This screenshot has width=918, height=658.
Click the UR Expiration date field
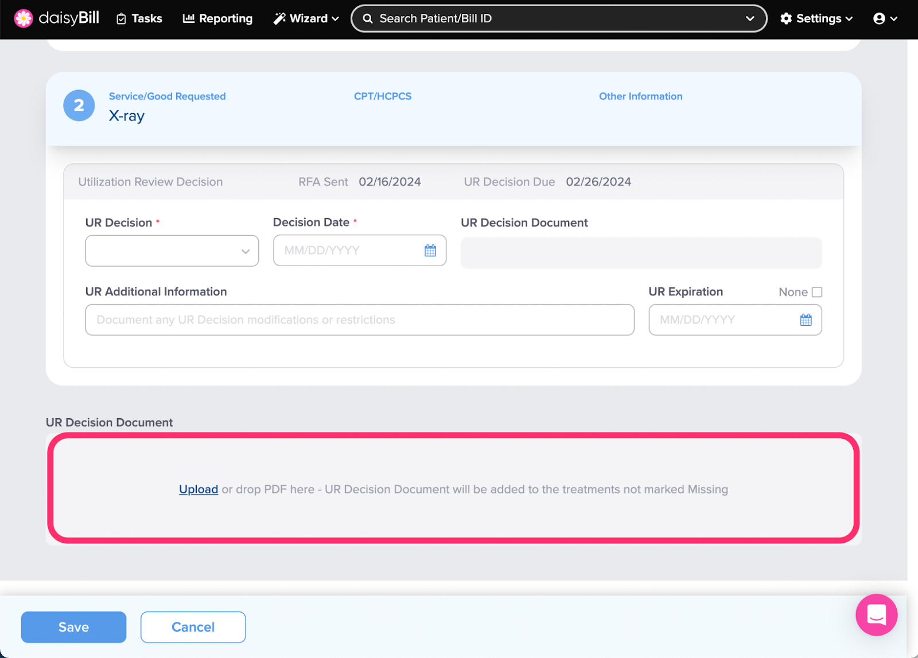pyautogui.click(x=735, y=320)
